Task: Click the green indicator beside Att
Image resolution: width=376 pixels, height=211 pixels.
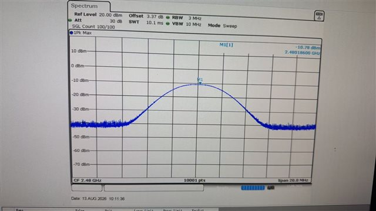Action: coord(70,21)
